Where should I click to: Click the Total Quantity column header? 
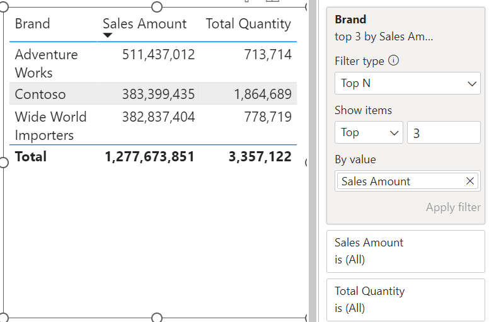[x=248, y=24]
